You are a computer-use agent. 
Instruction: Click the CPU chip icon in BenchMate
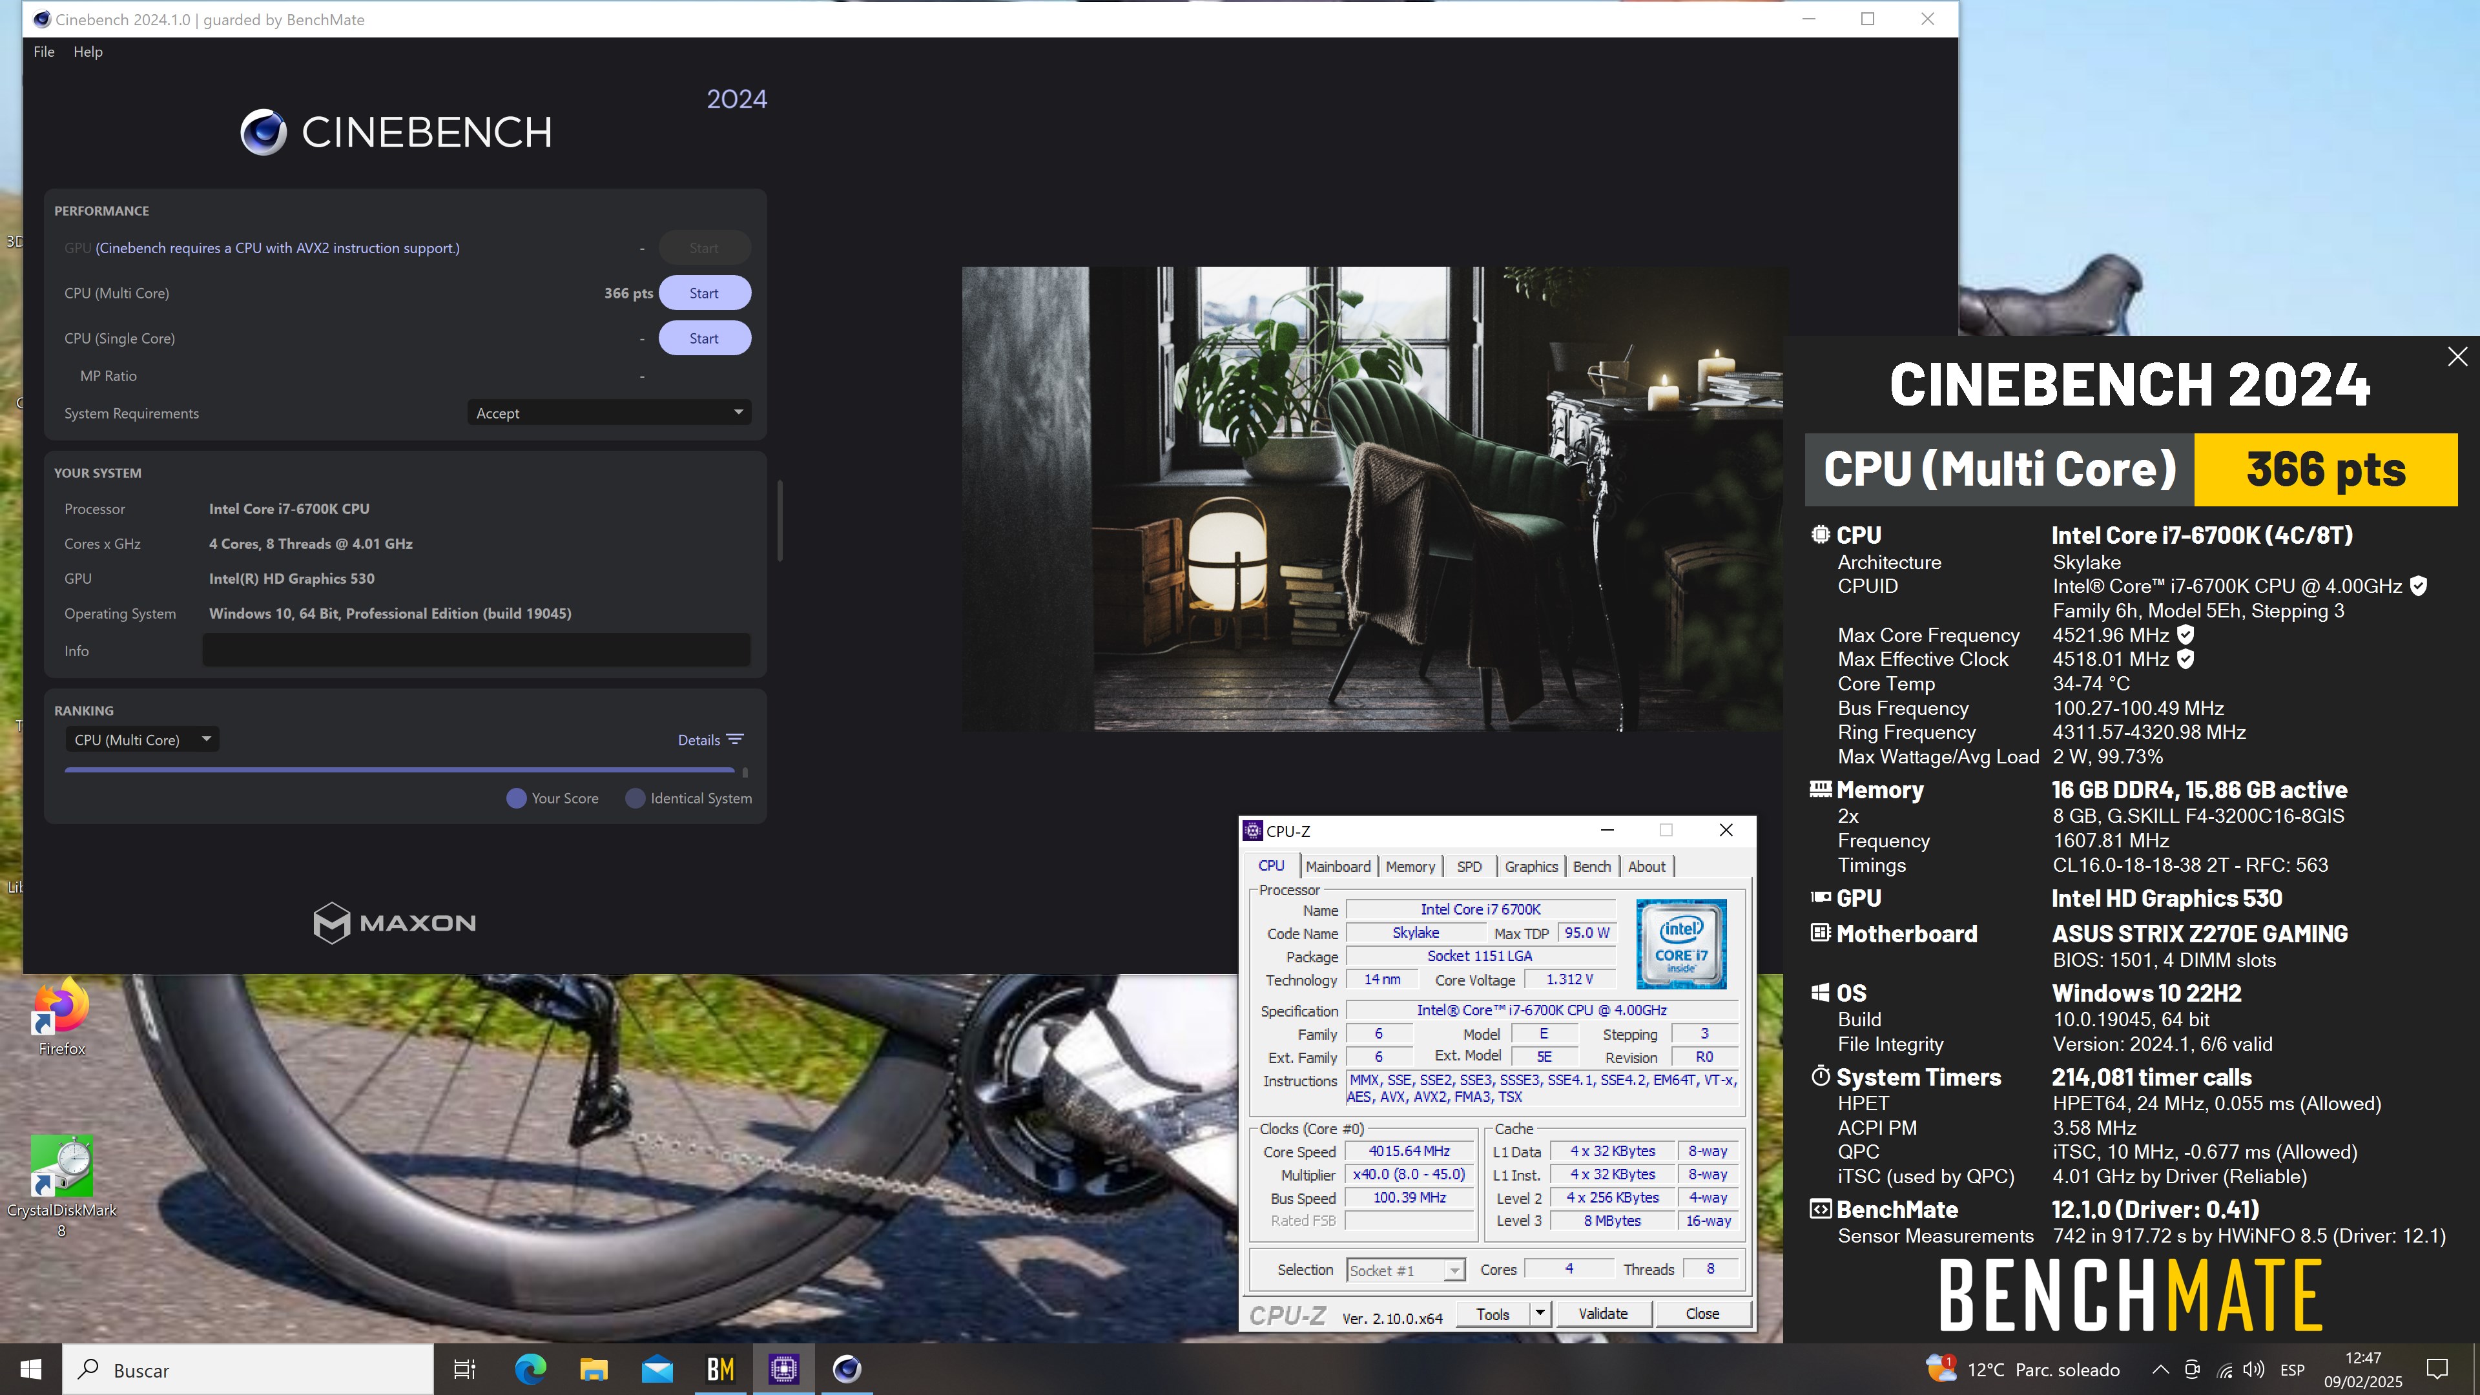(1819, 534)
